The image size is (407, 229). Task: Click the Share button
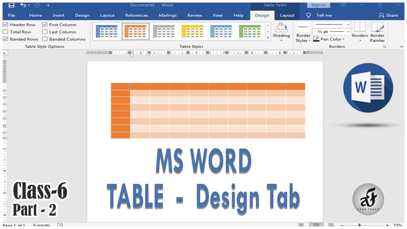click(388, 15)
